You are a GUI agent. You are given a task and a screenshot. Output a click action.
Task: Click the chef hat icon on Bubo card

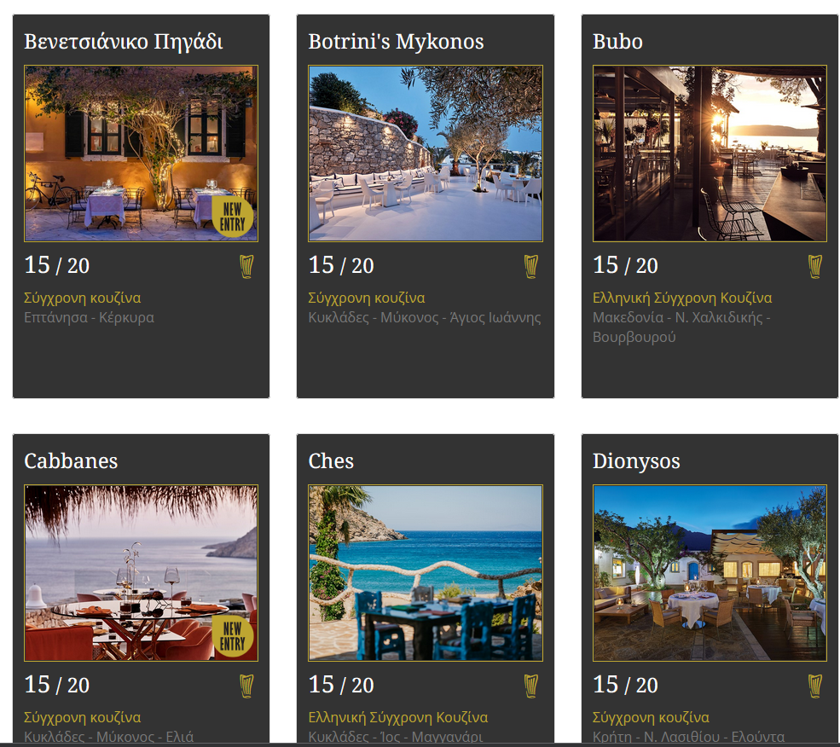tap(814, 266)
